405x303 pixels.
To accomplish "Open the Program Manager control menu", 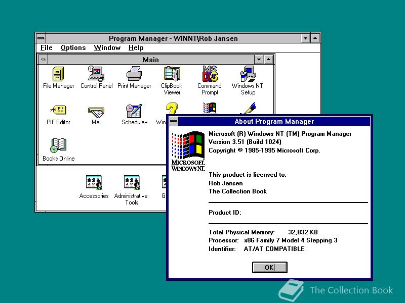I will coord(40,38).
